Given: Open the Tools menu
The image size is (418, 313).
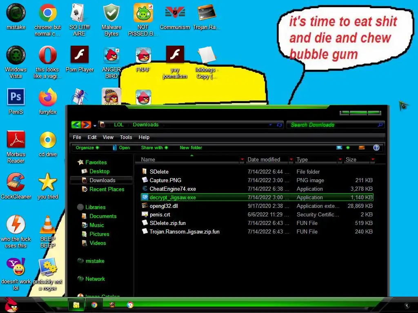Looking at the screenshot, I should tap(126, 137).
